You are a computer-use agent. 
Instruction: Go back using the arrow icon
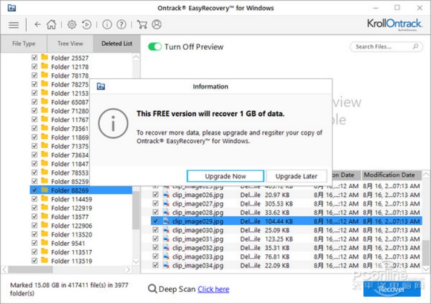pos(38,25)
